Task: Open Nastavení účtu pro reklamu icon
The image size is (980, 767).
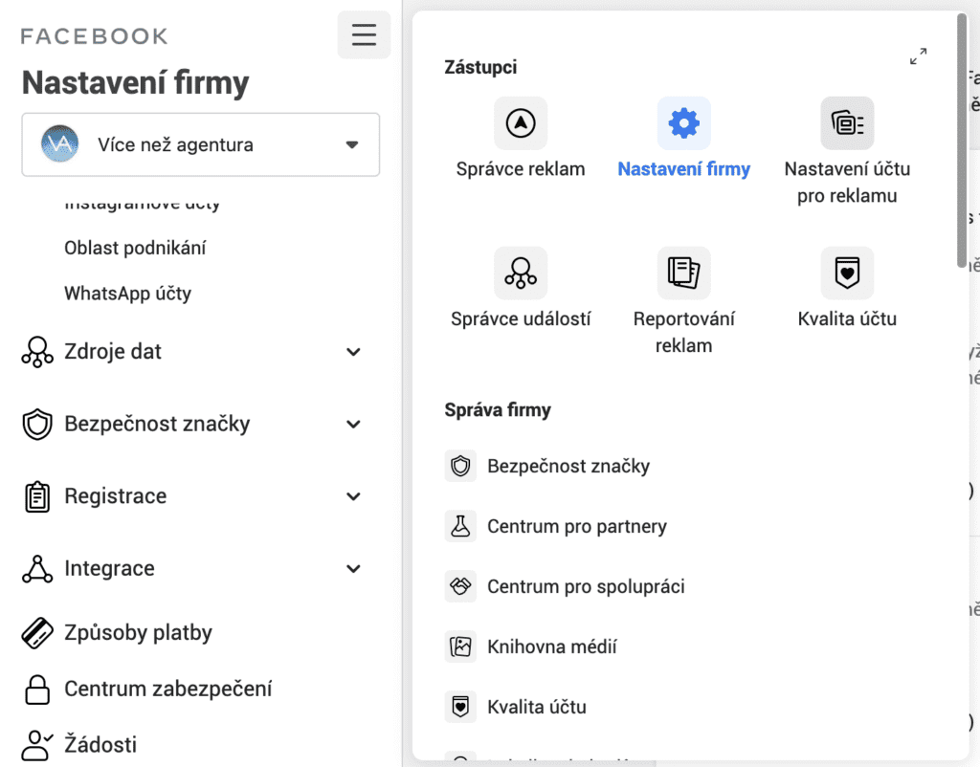Action: pyautogui.click(x=847, y=123)
